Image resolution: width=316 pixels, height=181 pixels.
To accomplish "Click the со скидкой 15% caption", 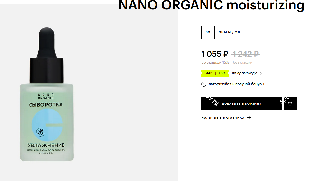I will [x=215, y=63].
